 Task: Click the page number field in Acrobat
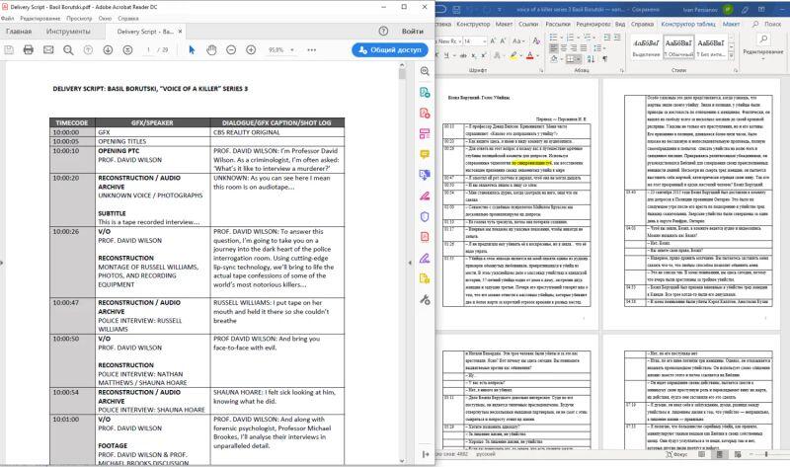point(147,49)
